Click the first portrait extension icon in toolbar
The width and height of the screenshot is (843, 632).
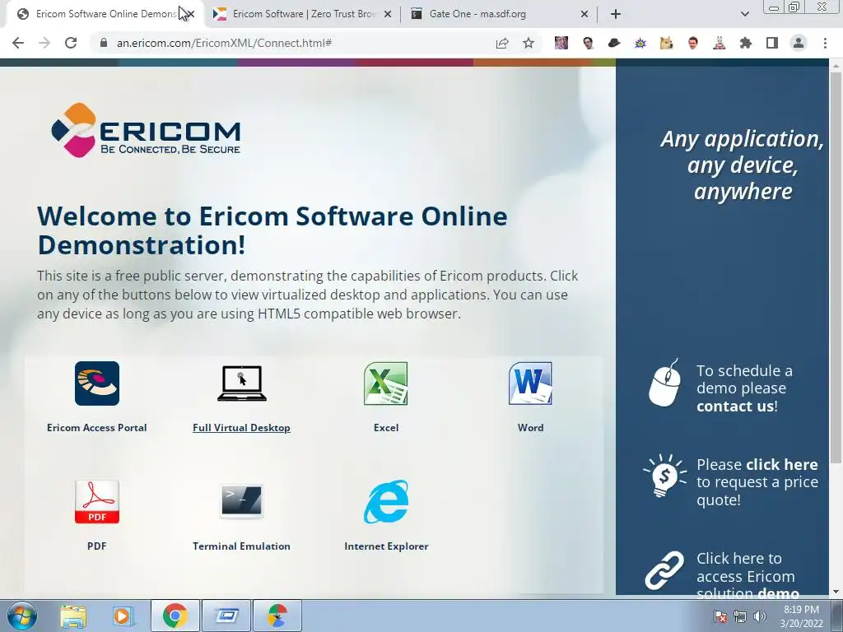tap(561, 43)
